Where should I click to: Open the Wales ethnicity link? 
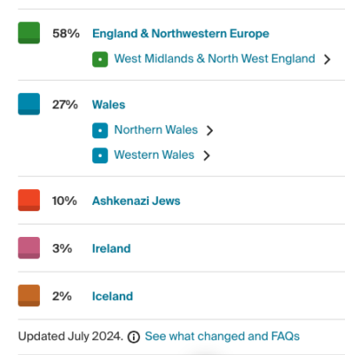(108, 105)
